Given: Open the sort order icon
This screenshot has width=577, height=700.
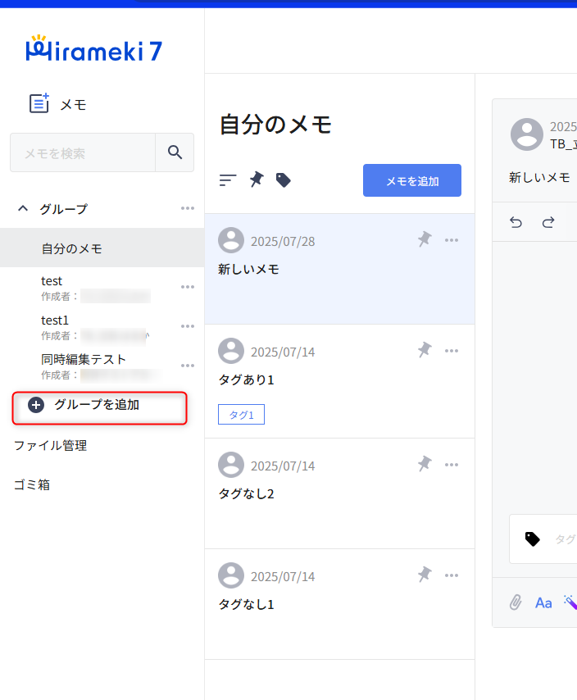Looking at the screenshot, I should (228, 180).
